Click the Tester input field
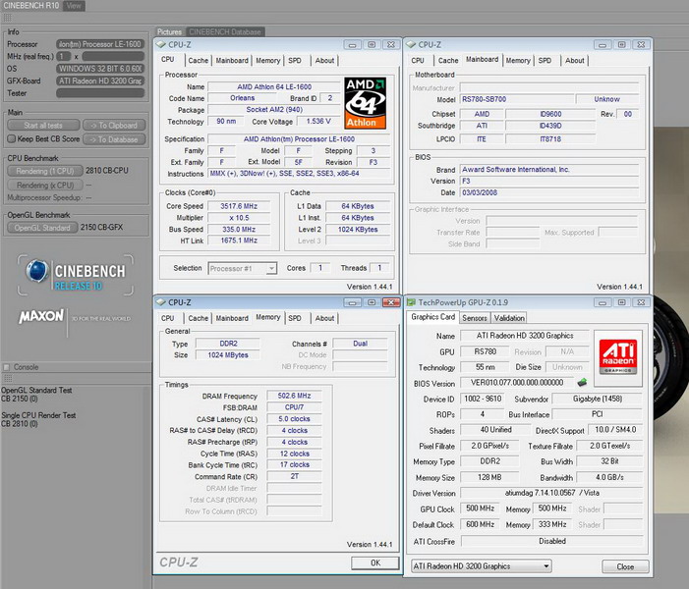 (100, 93)
